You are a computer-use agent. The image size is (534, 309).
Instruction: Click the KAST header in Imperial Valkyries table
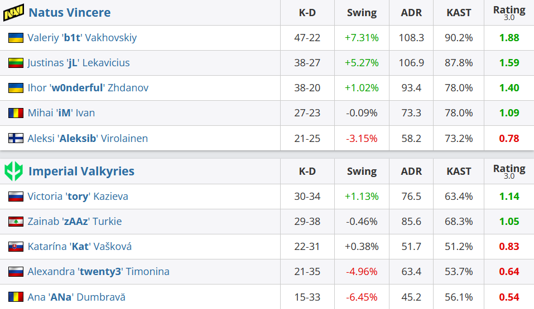coord(459,171)
